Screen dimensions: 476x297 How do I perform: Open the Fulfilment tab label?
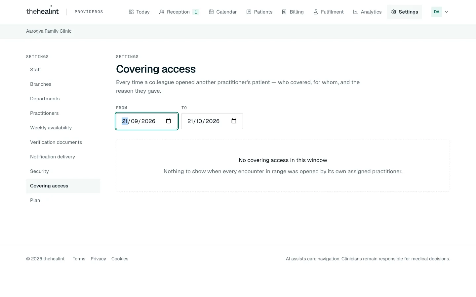(332, 12)
